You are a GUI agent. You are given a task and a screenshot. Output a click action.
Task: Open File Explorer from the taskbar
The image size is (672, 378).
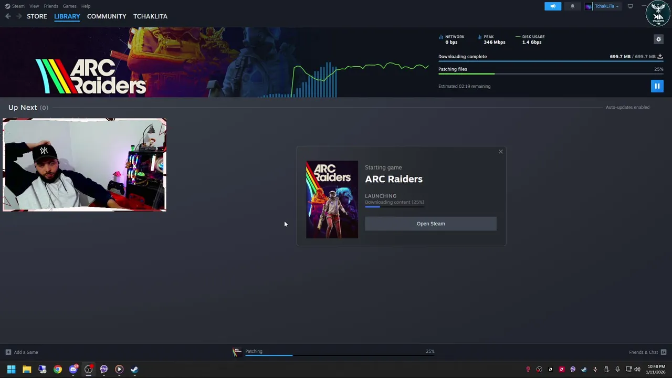coord(27,369)
